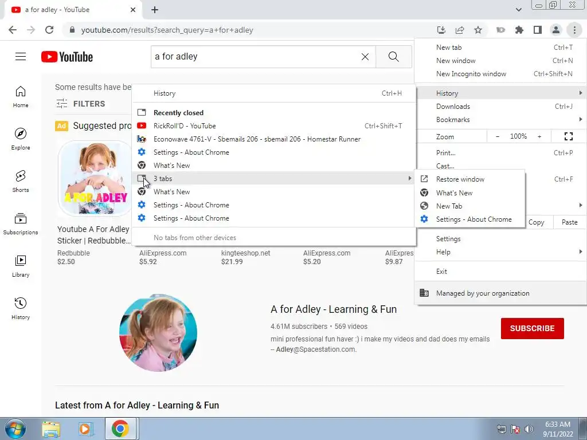This screenshot has height=440, width=587.
Task: Open a New Incognito window
Action: pyautogui.click(x=500, y=74)
